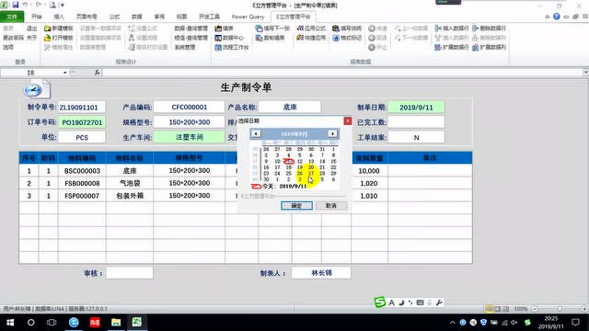The image size is (589, 331).
Task: Switch to the 开始 ribbon tab
Action: click(x=37, y=17)
